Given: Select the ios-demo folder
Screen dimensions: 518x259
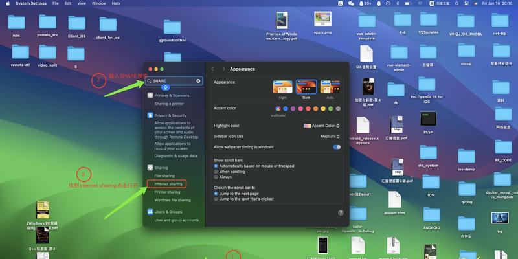Looking at the screenshot, I should 466,156.
